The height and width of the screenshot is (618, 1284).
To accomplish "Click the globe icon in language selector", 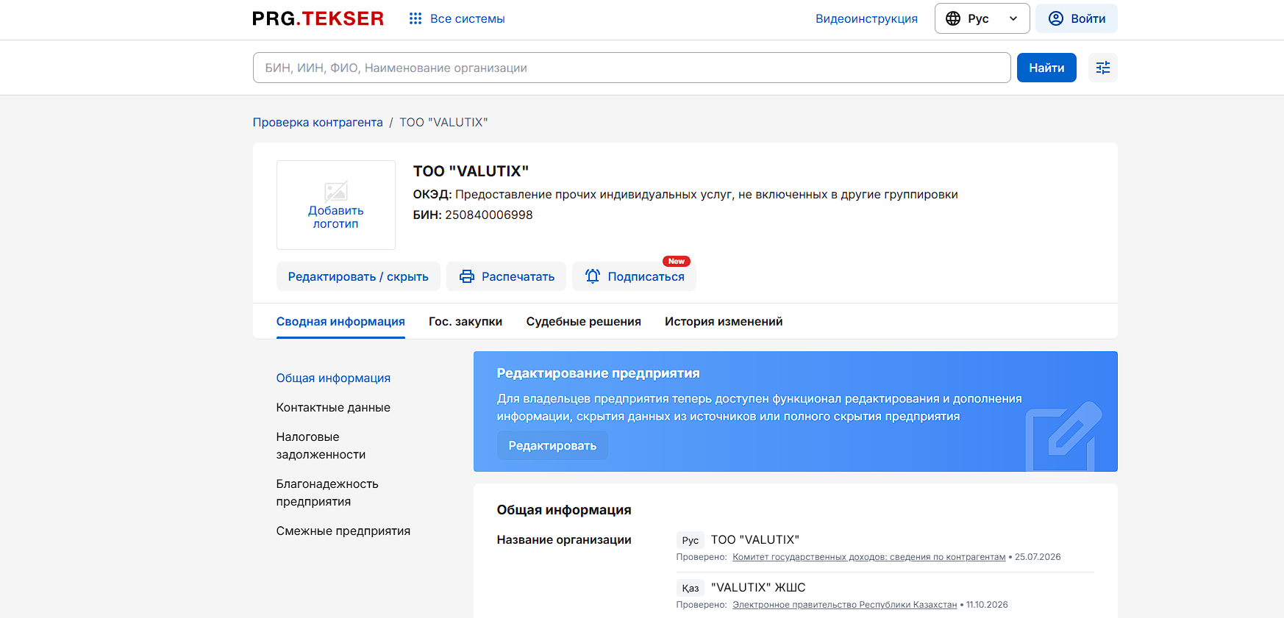I will pos(953,18).
